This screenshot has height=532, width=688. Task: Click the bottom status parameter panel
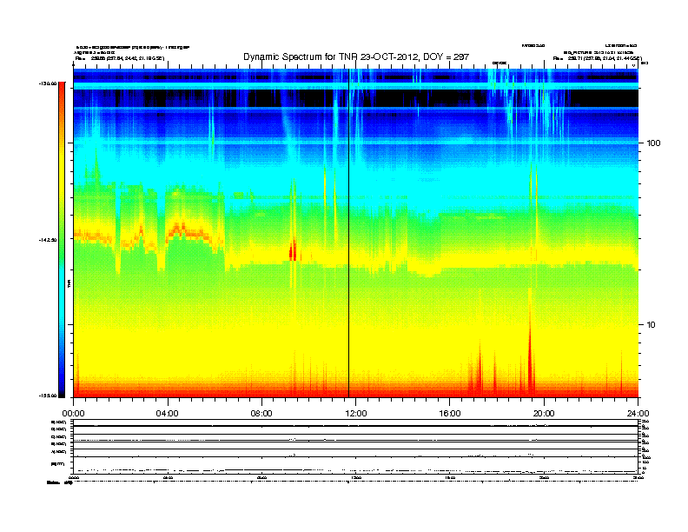(356, 447)
